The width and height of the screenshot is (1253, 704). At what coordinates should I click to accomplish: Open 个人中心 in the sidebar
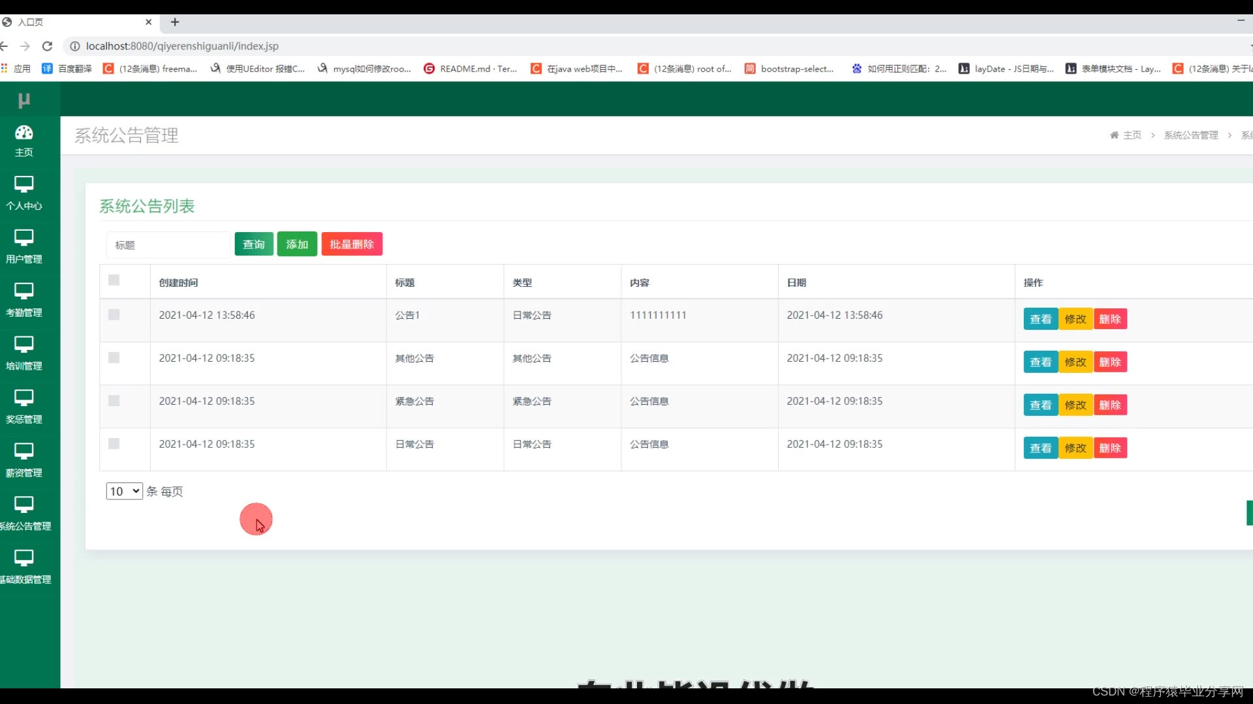pos(24,185)
